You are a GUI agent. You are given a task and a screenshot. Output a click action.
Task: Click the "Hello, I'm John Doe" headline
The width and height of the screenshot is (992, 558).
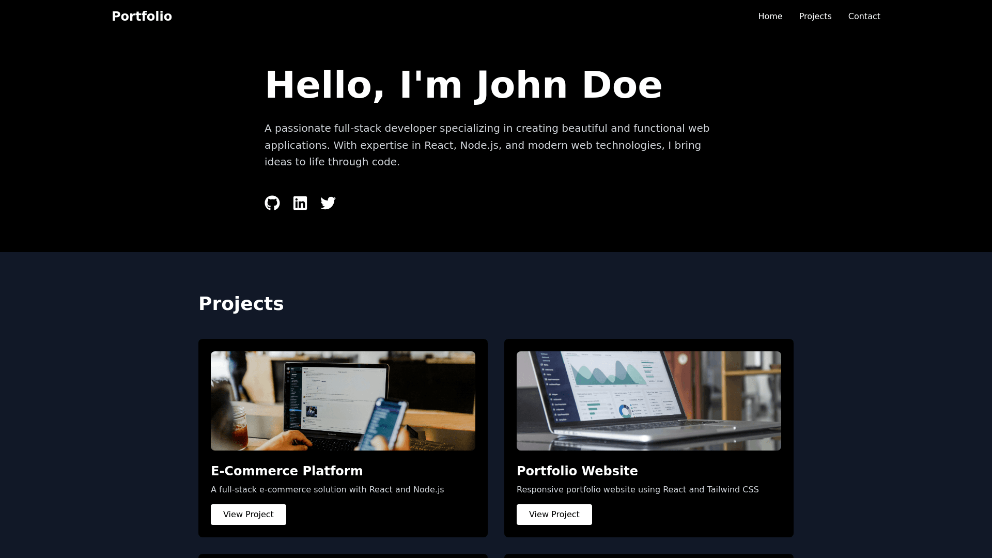[x=463, y=85]
